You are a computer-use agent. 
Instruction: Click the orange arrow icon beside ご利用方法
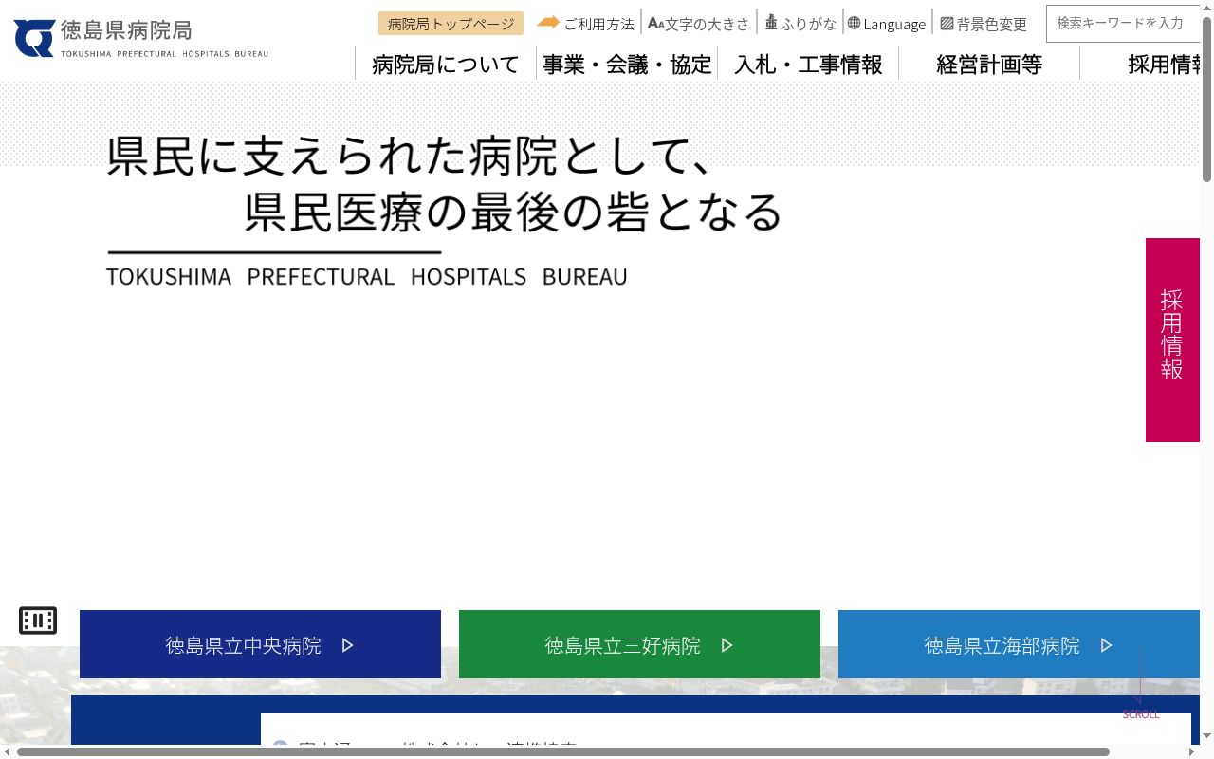click(548, 22)
